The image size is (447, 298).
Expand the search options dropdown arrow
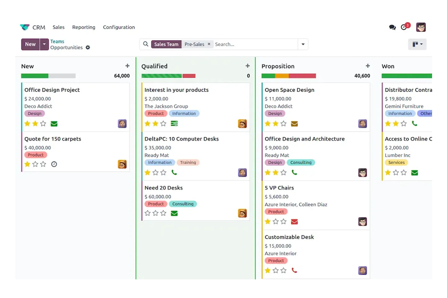click(303, 44)
